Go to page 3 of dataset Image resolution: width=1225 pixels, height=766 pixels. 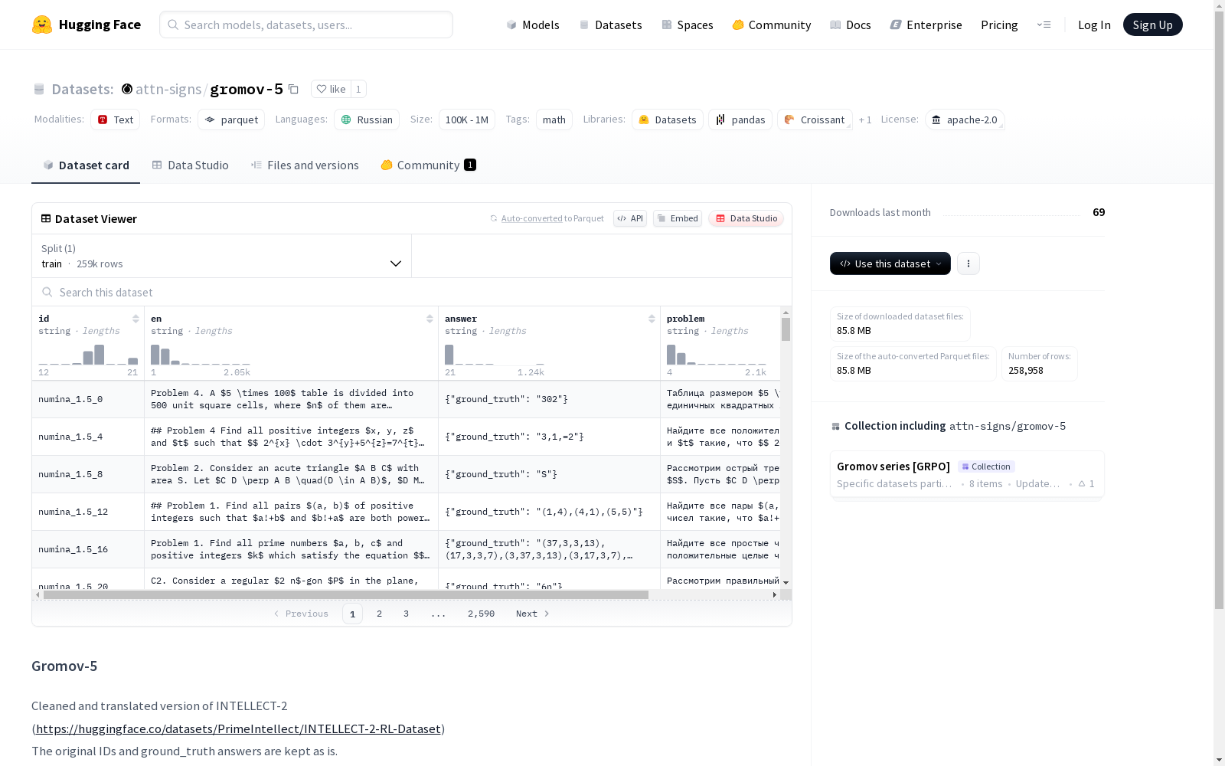(406, 614)
